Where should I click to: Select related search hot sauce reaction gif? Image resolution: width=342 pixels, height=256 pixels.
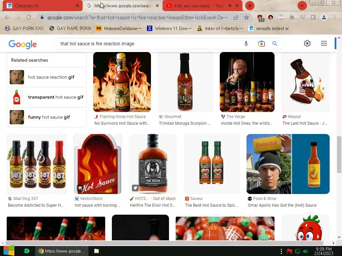coord(46,77)
